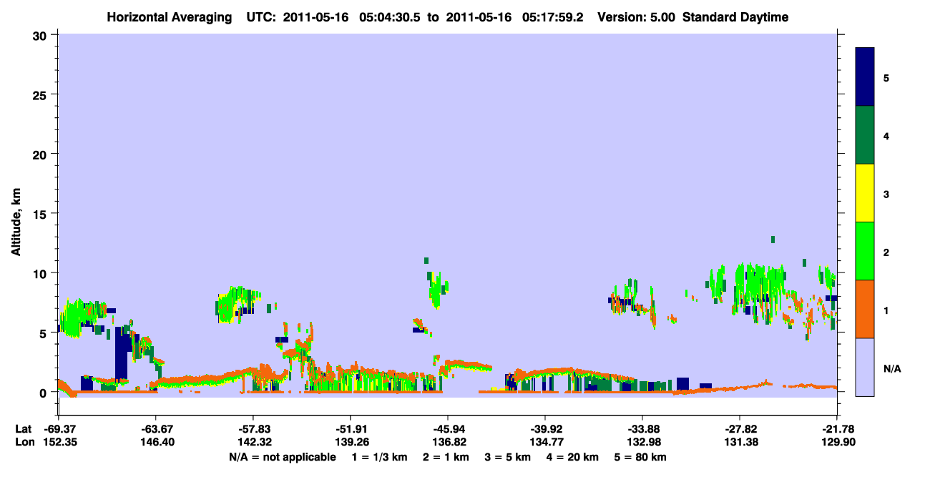
Task: Click the latitude value '-39.92'
Action: (x=545, y=429)
